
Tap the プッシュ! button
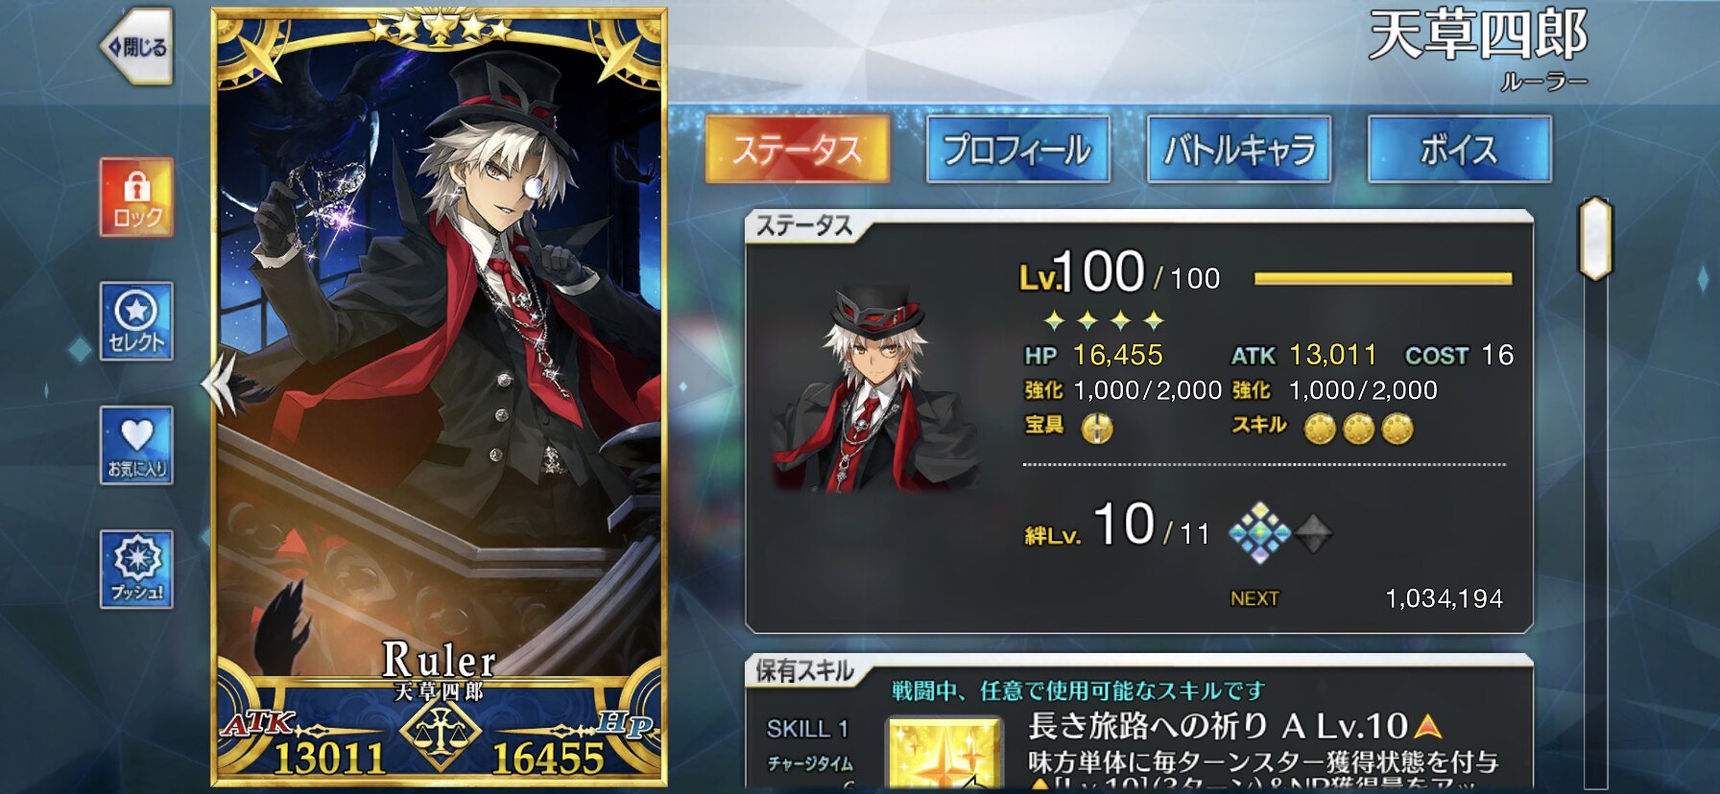[x=136, y=569]
